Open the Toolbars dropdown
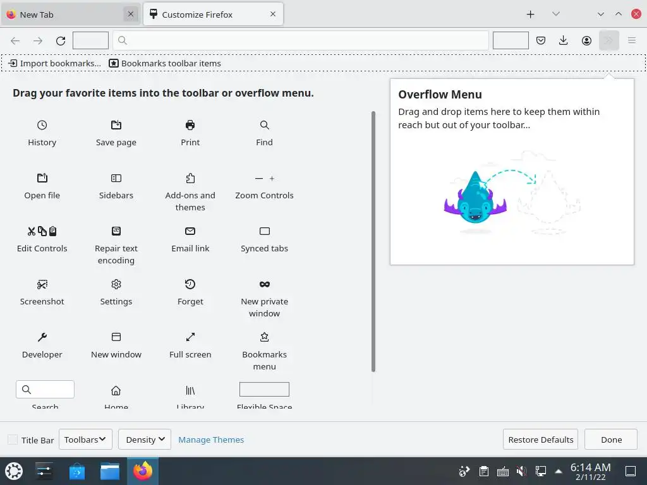Viewport: 647px width, 485px height. pyautogui.click(x=85, y=440)
